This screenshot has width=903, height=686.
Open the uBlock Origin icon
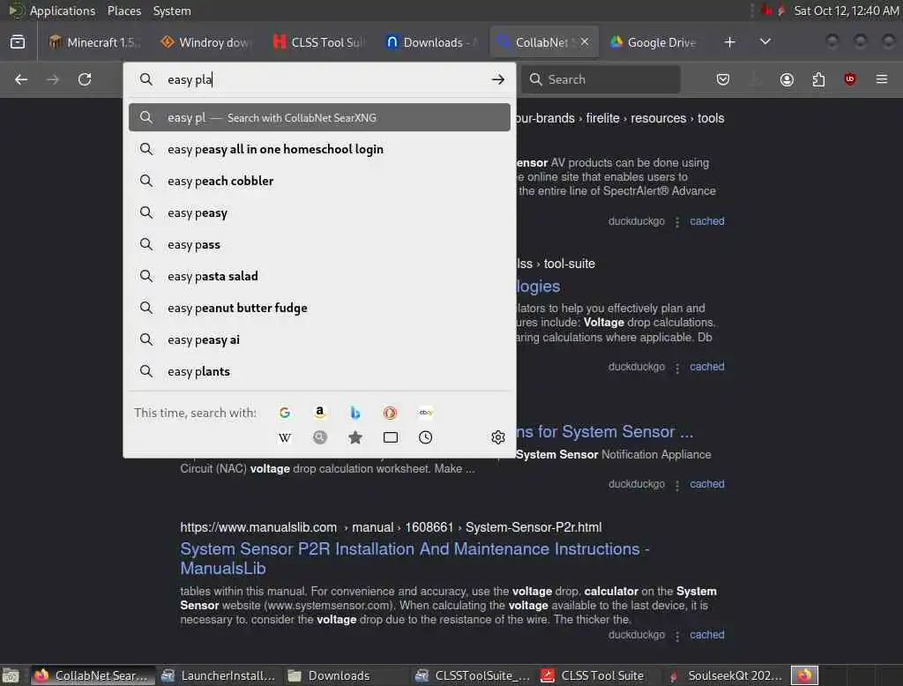850,79
